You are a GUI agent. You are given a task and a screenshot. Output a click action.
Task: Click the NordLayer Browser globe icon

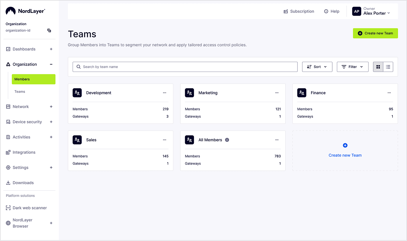[x=8, y=223]
